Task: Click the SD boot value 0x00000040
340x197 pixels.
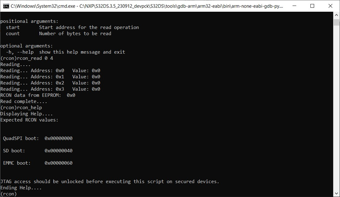Action: 58,151
